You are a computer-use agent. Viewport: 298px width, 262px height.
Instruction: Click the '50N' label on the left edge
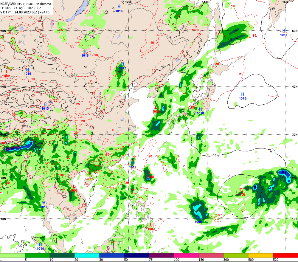pyautogui.click(x=3, y=31)
